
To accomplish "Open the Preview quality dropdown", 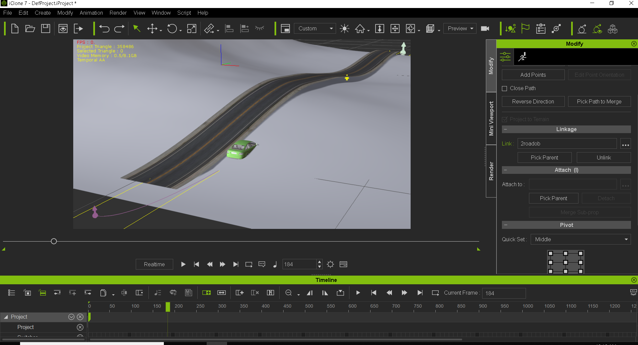I will 460,29.
